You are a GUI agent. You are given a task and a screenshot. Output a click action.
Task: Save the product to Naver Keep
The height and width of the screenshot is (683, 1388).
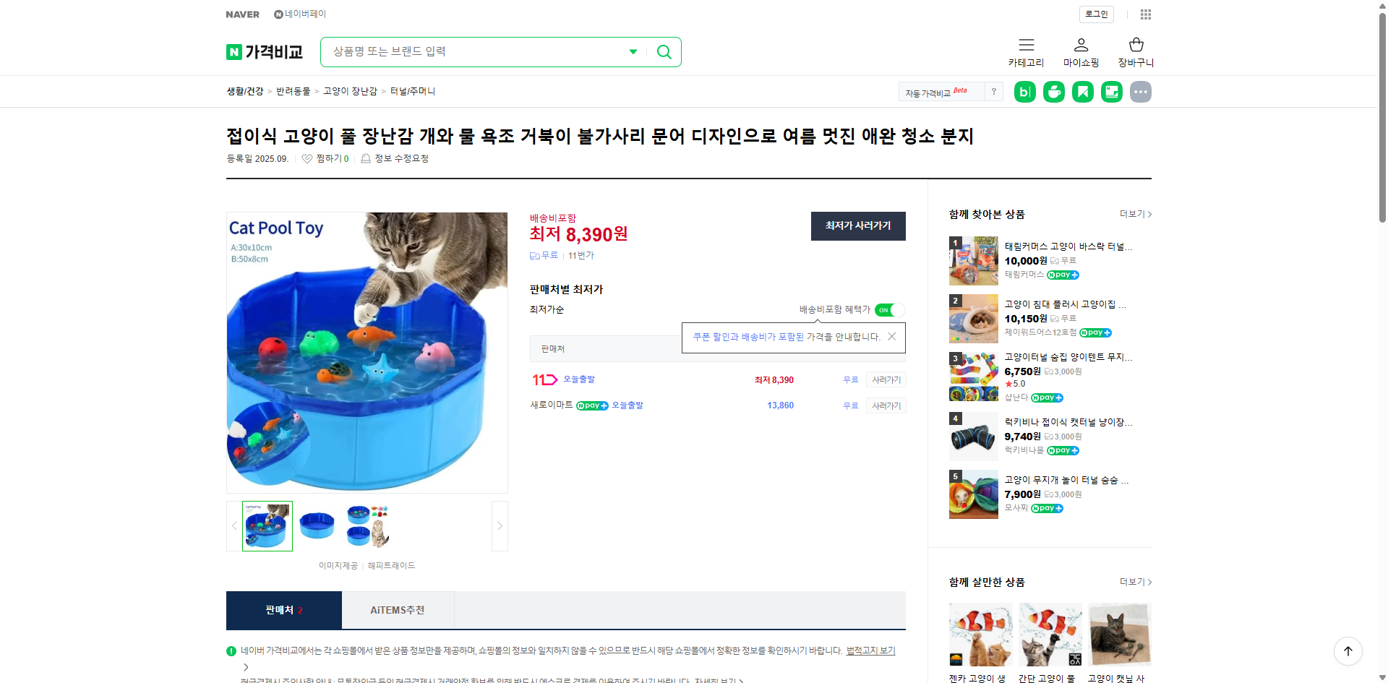(1082, 92)
